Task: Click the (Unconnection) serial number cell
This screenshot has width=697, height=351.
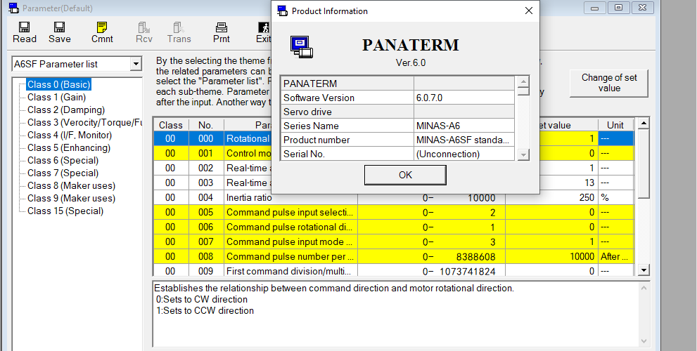Action: 464,154
